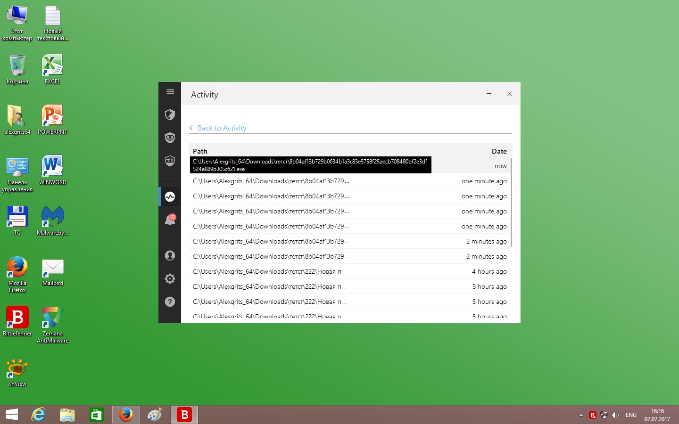The width and height of the screenshot is (679, 424).
Task: Open Bitdefender Settings gear icon
Action: [170, 278]
